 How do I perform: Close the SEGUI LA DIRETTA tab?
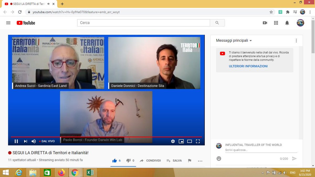54,4
